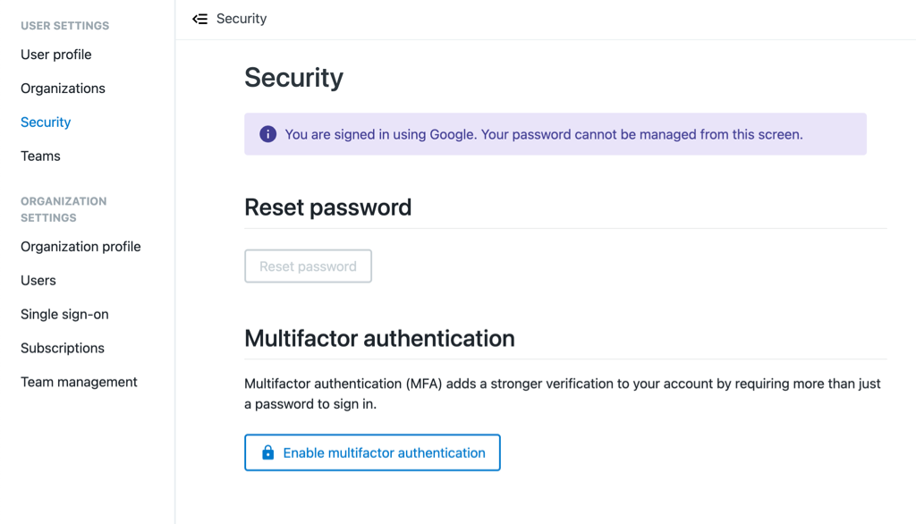
Task: Click the ORGANIZATION SETTINGS sidebar header
Action: pyautogui.click(x=64, y=209)
